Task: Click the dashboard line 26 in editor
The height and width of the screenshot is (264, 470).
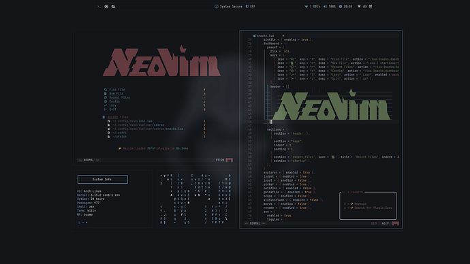Action: pos(275,44)
